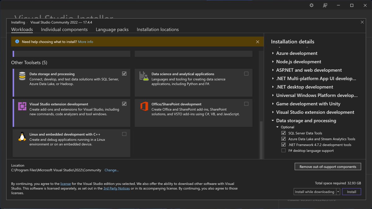Click the Data storage and processing database icon
Image resolution: width=372 pixels, height=209 pixels.
(22, 76)
